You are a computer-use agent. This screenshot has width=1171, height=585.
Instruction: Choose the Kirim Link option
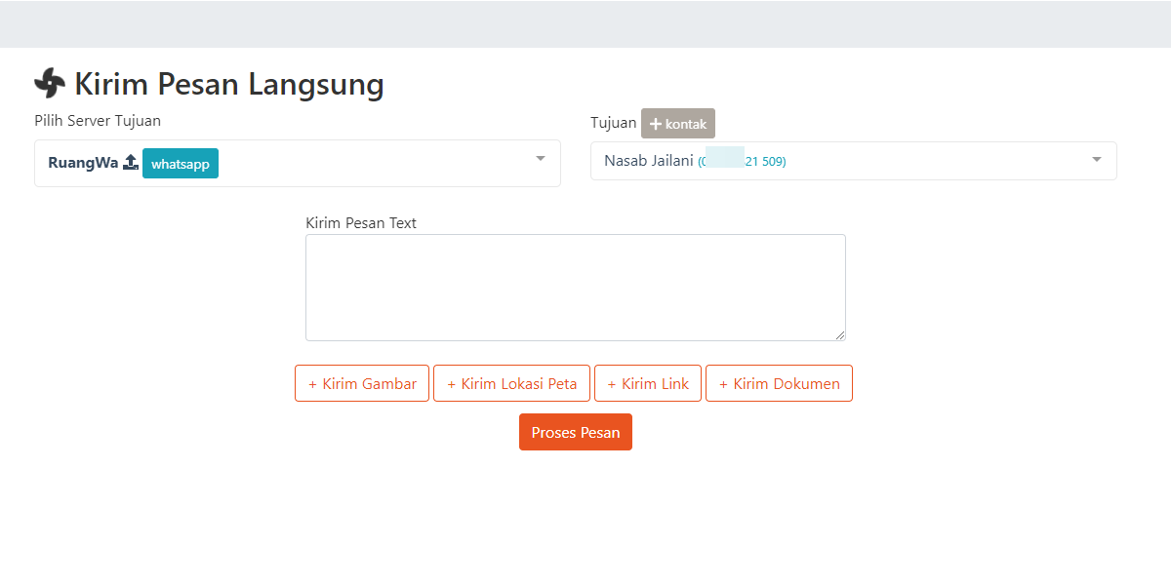(648, 383)
